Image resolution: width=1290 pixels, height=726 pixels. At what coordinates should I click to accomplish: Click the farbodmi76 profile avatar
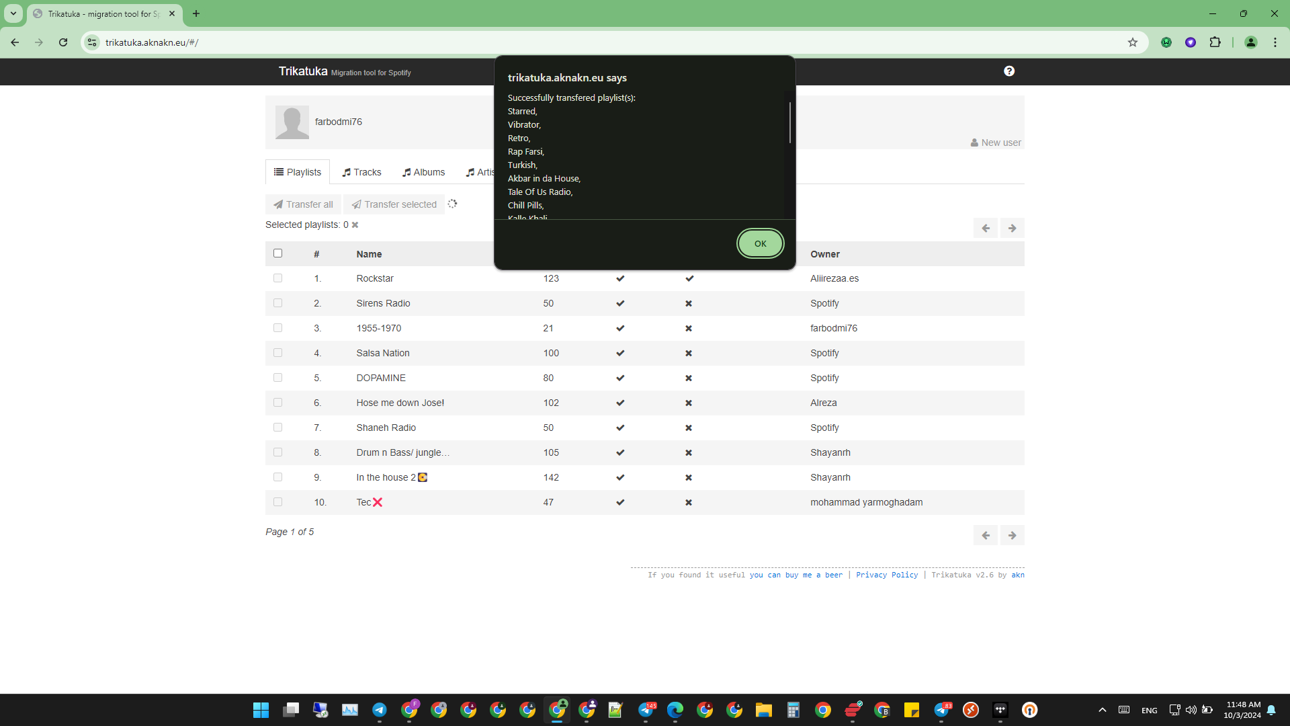[x=292, y=122]
